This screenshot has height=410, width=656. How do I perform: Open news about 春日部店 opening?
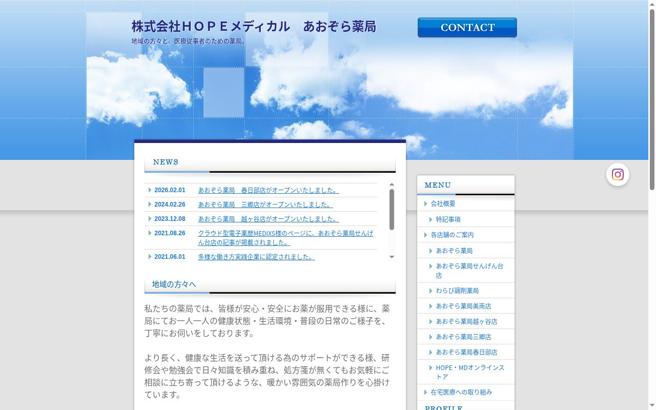coord(269,190)
